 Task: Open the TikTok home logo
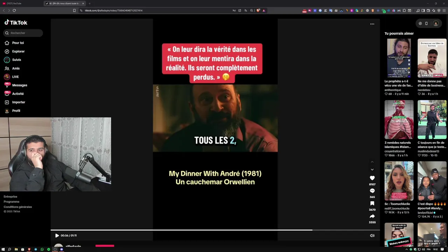coord(16,22)
